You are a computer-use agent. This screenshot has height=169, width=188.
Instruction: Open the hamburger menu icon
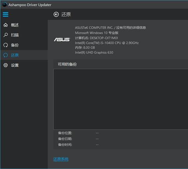tap(5, 14)
